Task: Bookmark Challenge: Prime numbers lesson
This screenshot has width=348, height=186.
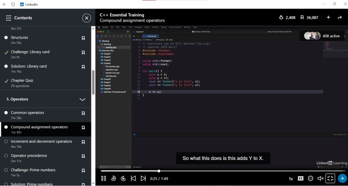Action: click(x=83, y=171)
